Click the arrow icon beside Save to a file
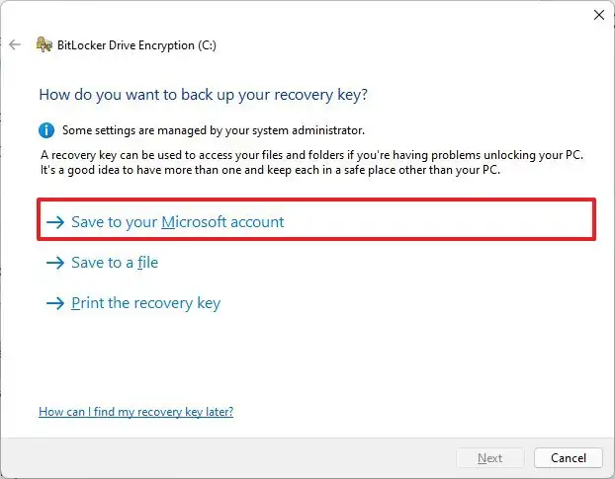The height and width of the screenshot is (479, 615). pyautogui.click(x=54, y=263)
